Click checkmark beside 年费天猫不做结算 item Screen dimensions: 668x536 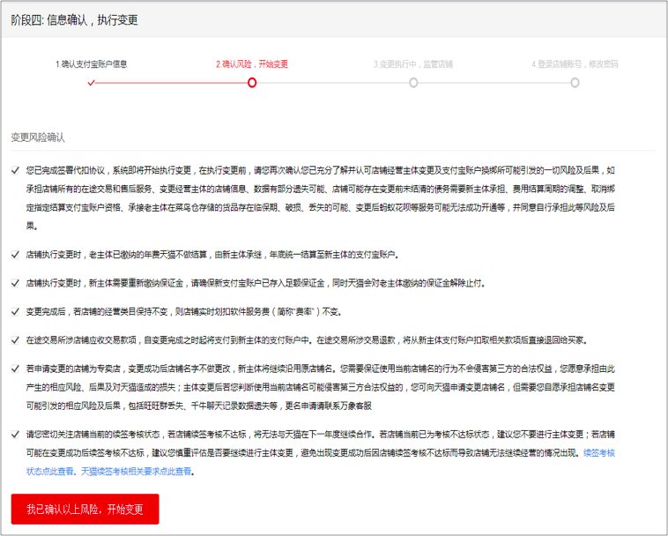(x=15, y=255)
